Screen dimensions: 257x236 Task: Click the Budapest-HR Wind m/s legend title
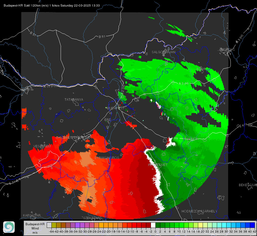[35, 228]
